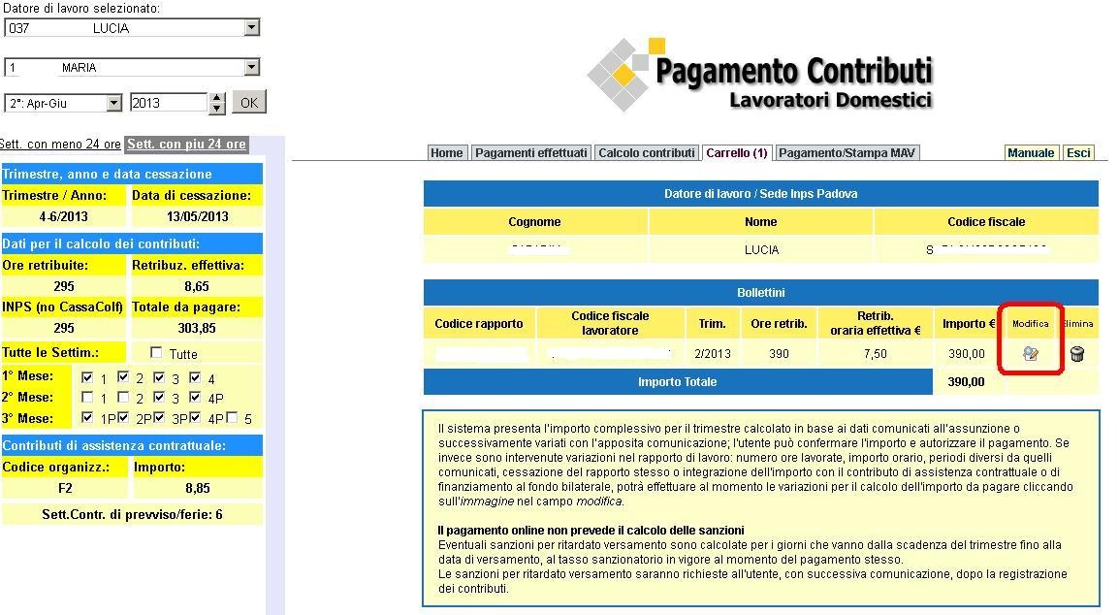Increase the year with the up arrow
The image size is (1118, 615).
pos(217,97)
